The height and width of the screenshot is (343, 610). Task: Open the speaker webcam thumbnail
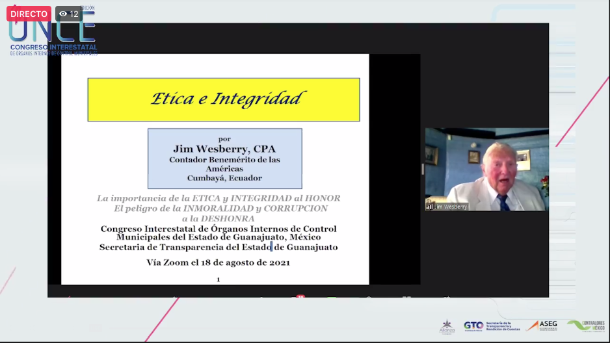pos(486,169)
